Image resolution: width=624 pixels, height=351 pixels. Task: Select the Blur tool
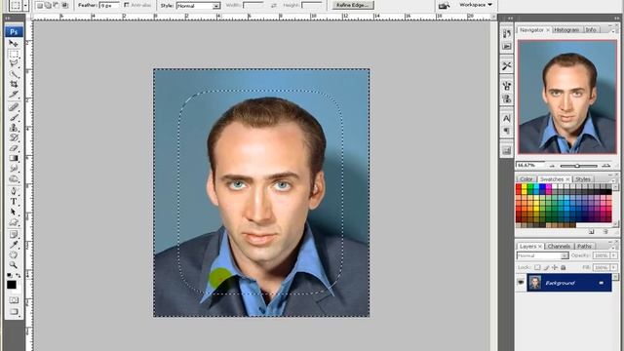pos(14,169)
